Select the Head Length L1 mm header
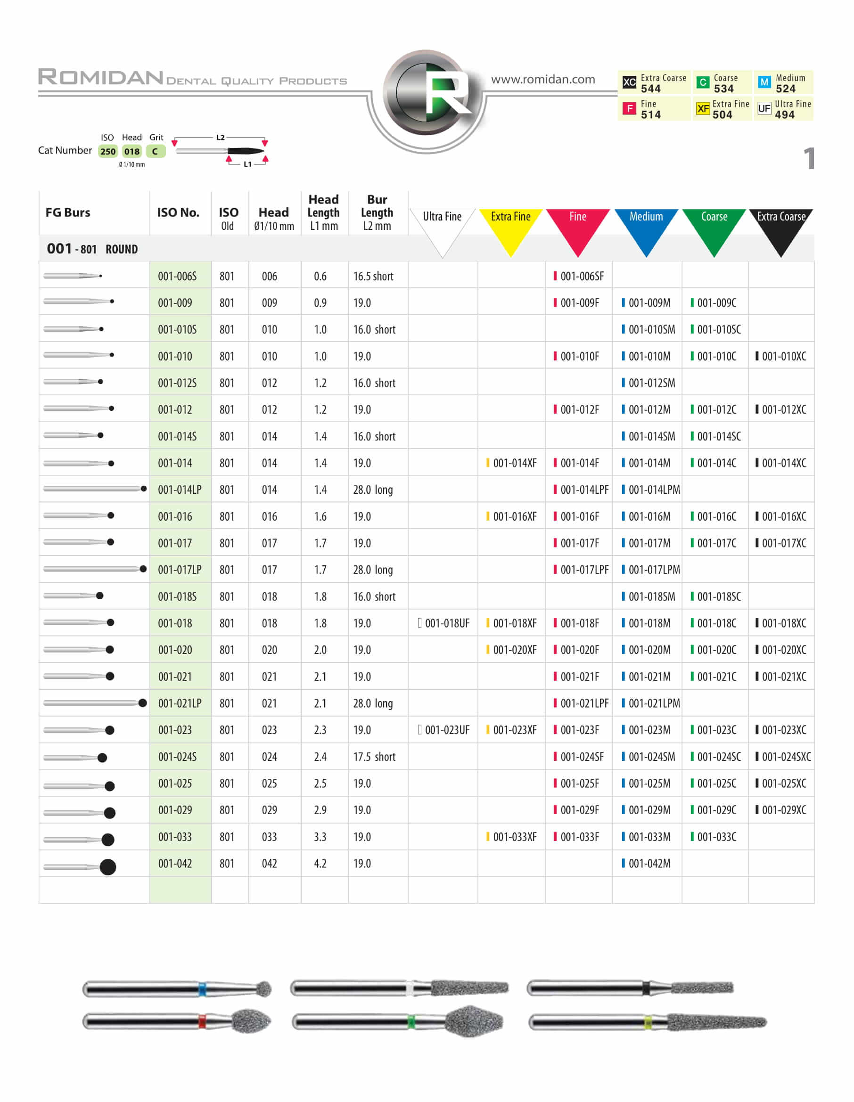This screenshot has width=854, height=1102. 323,212
